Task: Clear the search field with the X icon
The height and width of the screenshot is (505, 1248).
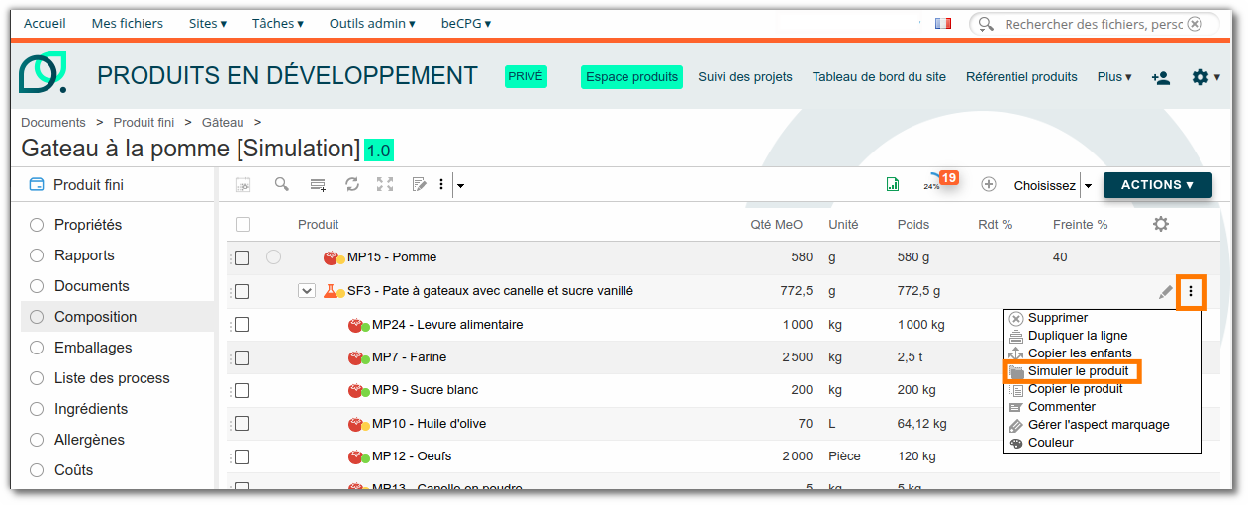Action: [x=1195, y=23]
